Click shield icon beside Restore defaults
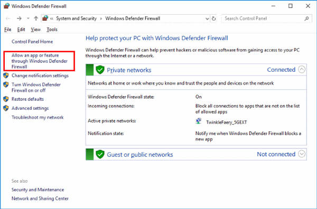Screen dimensions: 317x209 (6, 99)
